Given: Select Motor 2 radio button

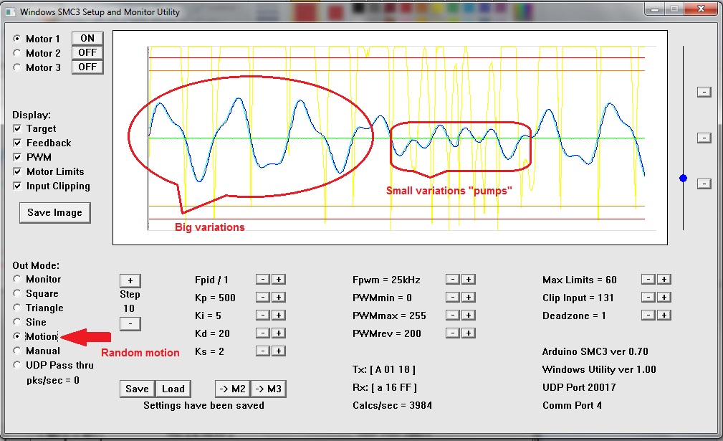Looking at the screenshot, I should click(x=17, y=53).
